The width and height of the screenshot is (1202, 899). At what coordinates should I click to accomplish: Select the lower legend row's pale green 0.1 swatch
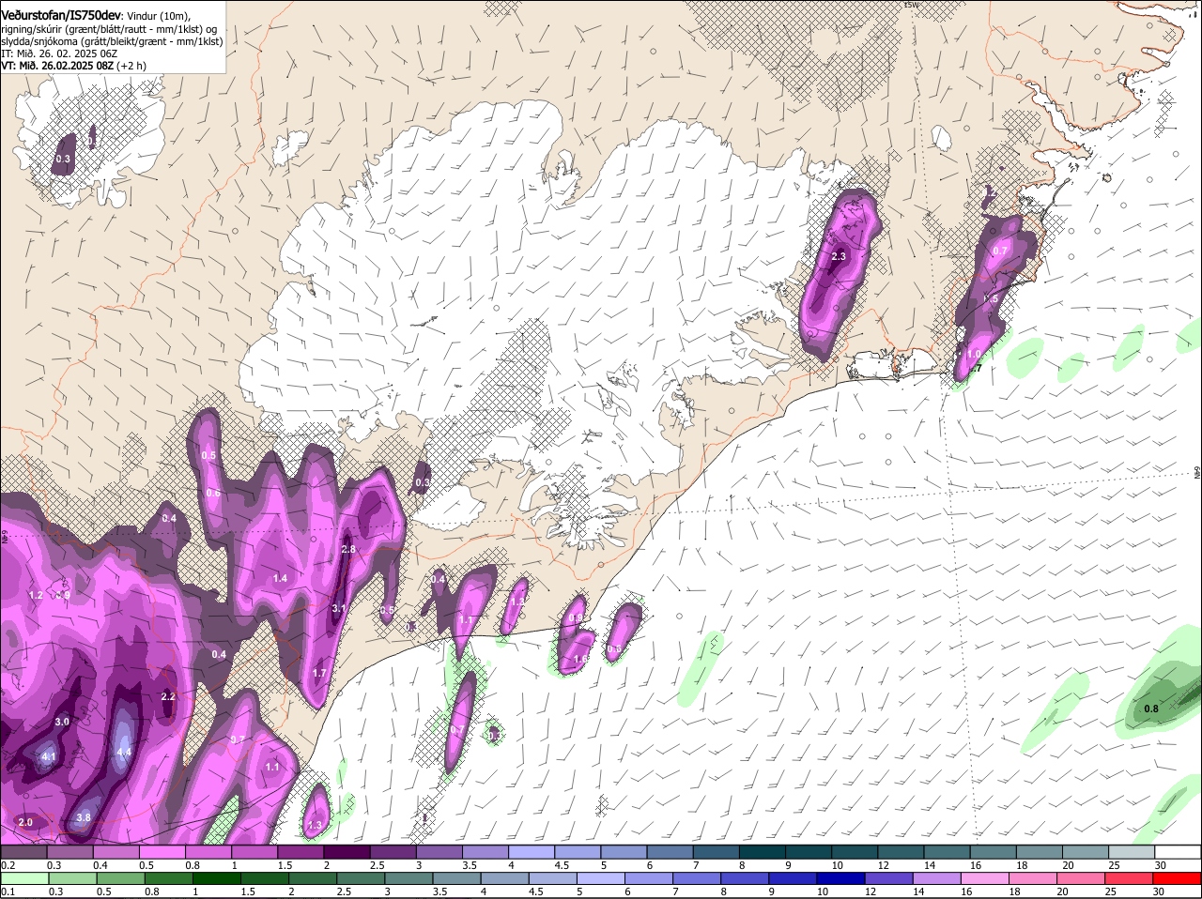24,878
